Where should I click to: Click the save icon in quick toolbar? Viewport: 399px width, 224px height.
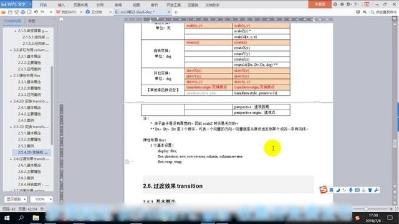click(10, 12)
